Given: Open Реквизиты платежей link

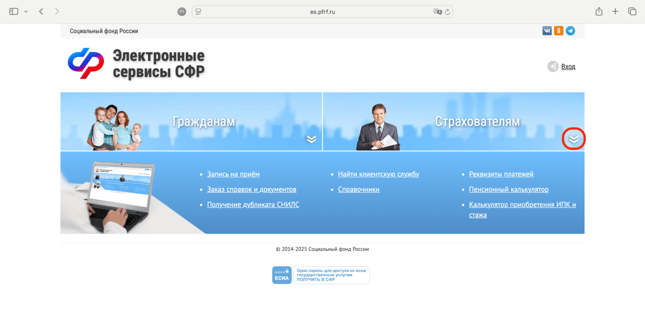Looking at the screenshot, I should tap(501, 174).
